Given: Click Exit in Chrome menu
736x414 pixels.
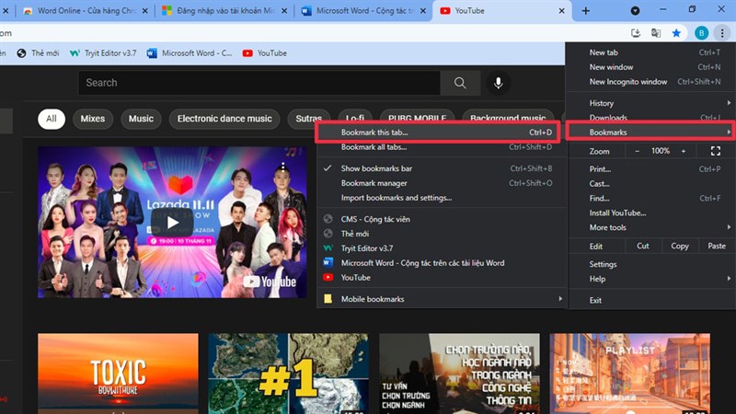Looking at the screenshot, I should pos(651,301).
